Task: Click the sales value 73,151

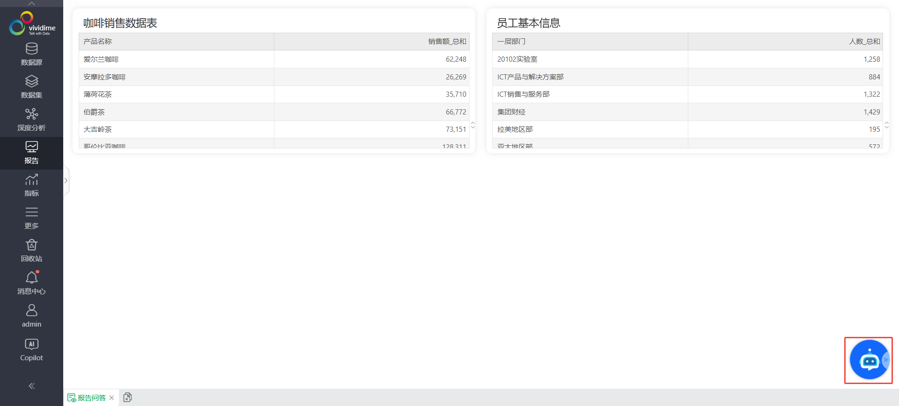Action: [x=456, y=129]
